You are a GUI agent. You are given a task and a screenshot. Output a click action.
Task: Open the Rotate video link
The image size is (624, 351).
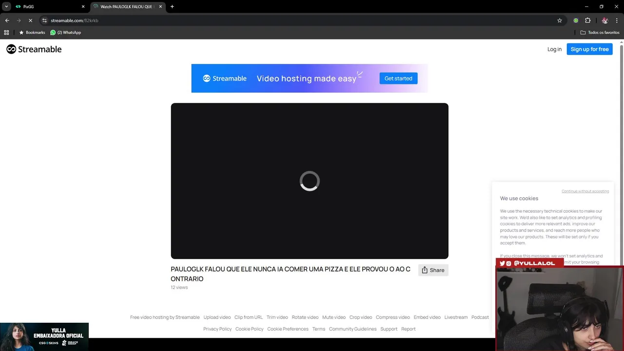click(x=305, y=317)
